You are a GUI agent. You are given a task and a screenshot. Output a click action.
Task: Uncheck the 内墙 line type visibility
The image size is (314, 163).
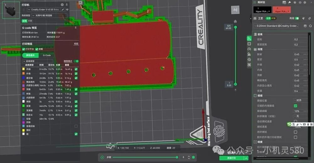point(76,69)
